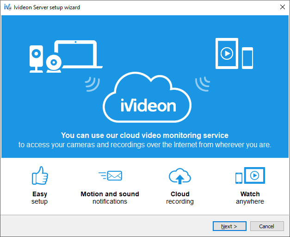The image size is (290, 237).
Task: Click the laptop illustration icon
Action: tap(79, 54)
